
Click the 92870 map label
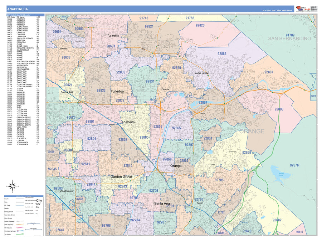tap(177, 68)
